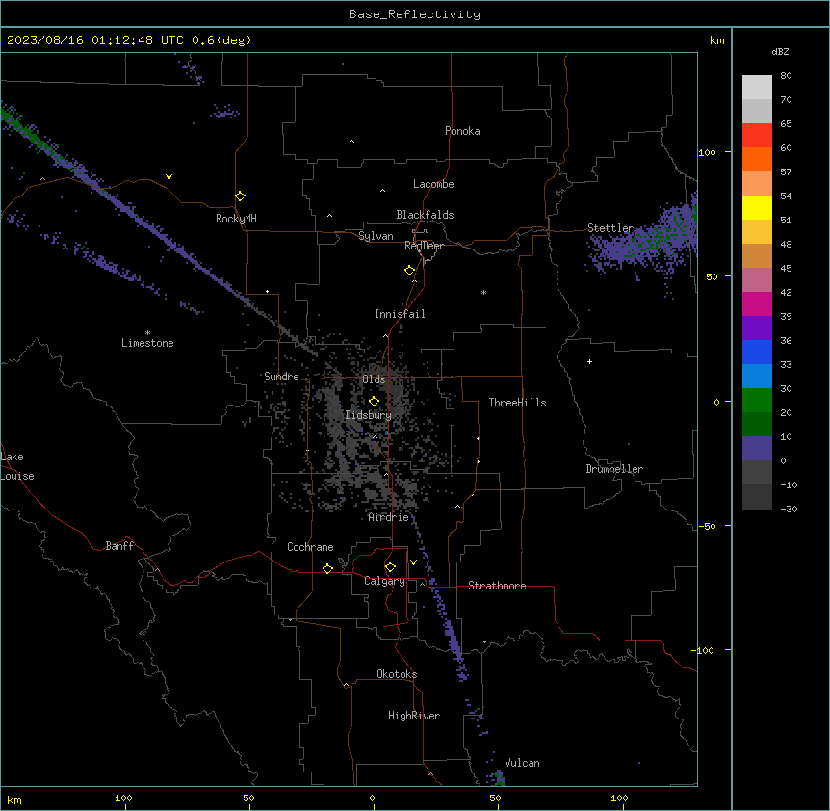Click the Blackfalds town label
The image size is (830, 811).
[x=425, y=215]
